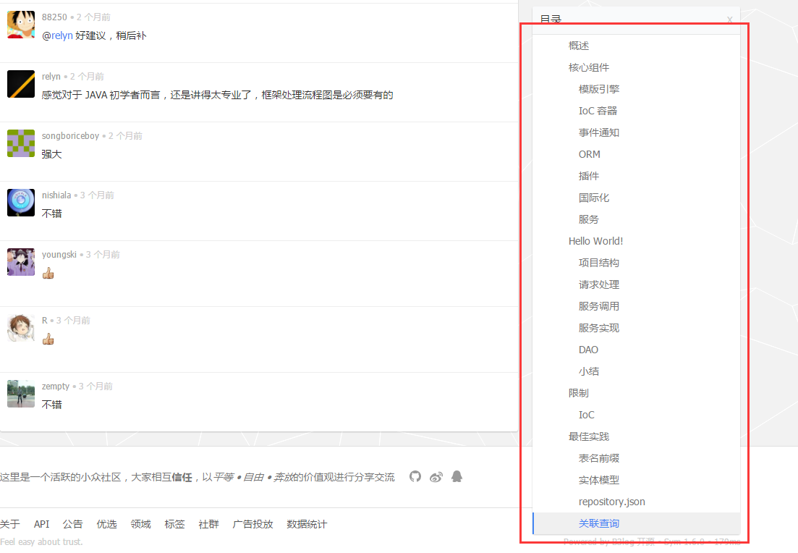Screen dimensions: 798x553
Task: Open the GitHub icon in the footer
Action: pyautogui.click(x=415, y=476)
